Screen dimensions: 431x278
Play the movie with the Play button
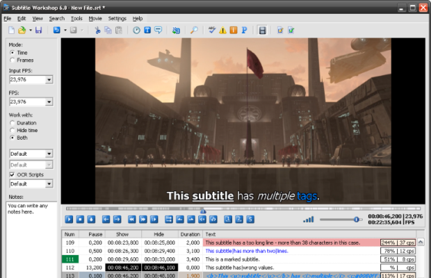point(69,219)
